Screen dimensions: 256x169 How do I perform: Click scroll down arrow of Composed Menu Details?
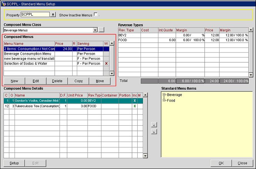pos(145,155)
